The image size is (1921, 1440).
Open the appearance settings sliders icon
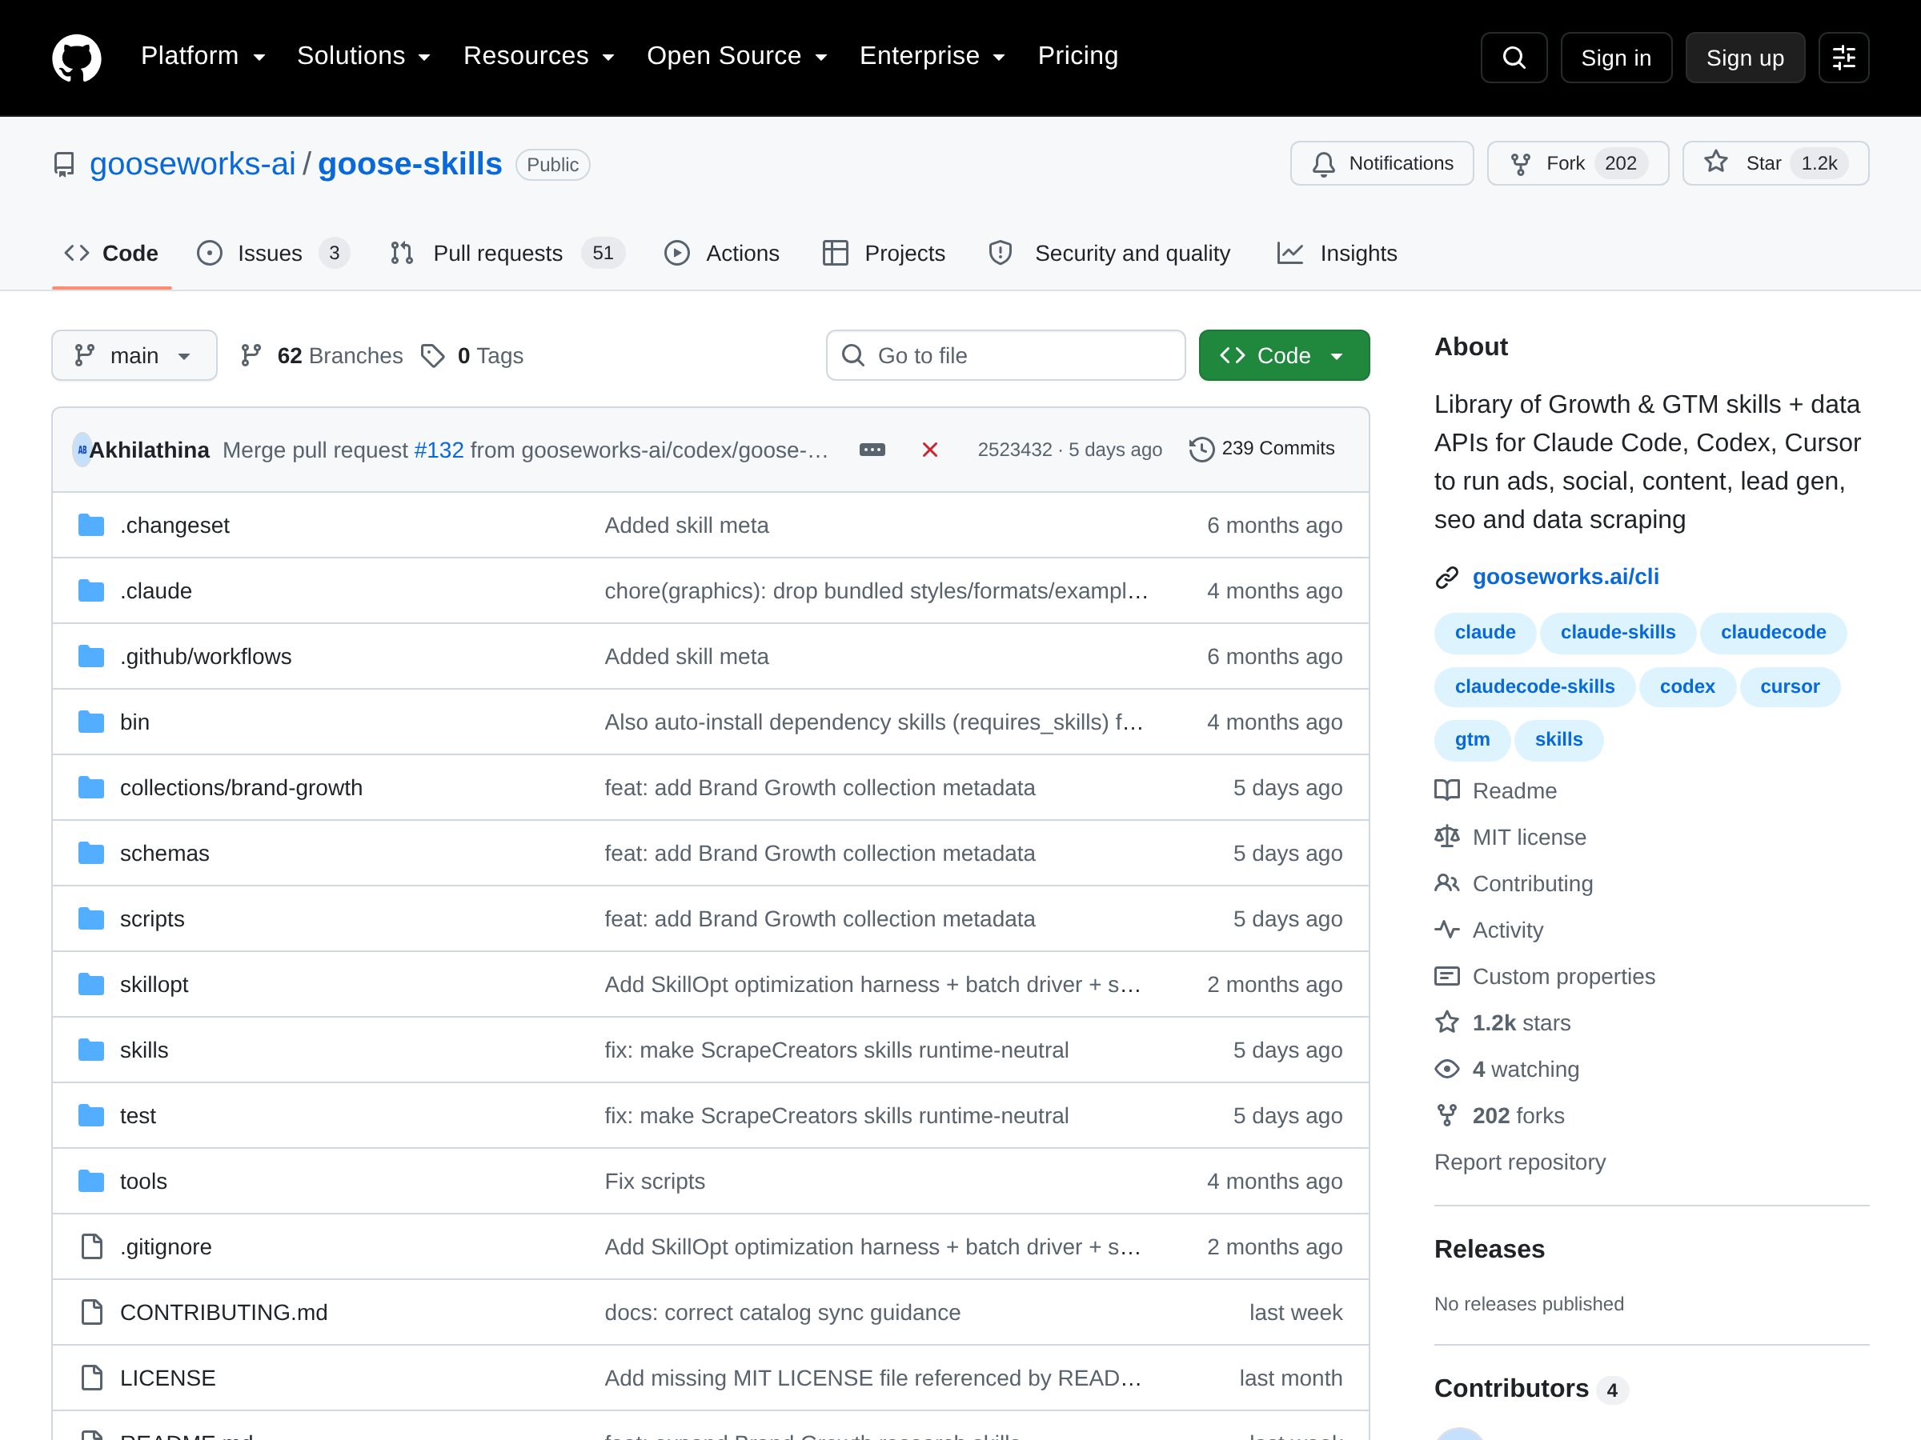1843,58
